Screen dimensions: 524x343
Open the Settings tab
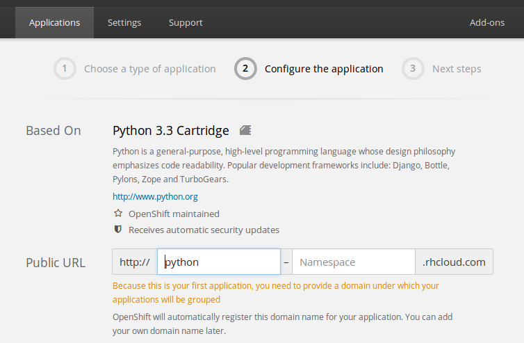[x=124, y=22]
